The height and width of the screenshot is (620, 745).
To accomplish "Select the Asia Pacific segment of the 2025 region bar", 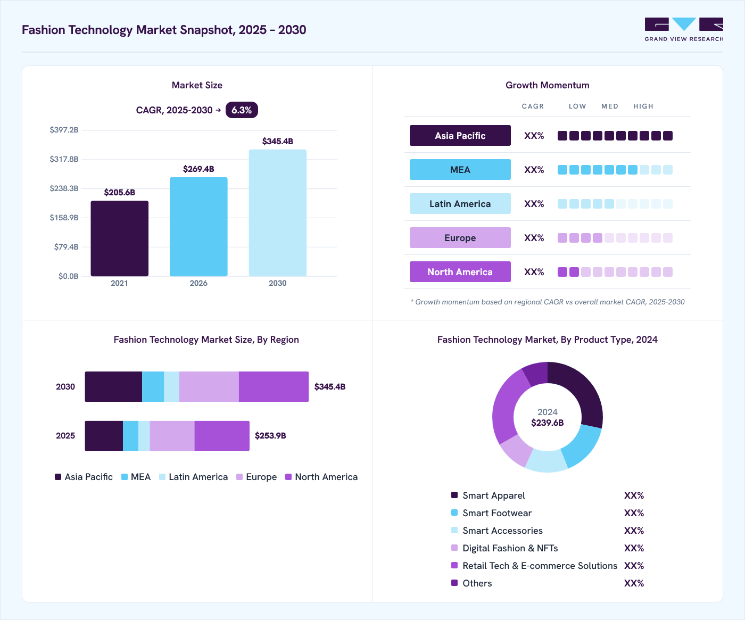I will coord(104,436).
